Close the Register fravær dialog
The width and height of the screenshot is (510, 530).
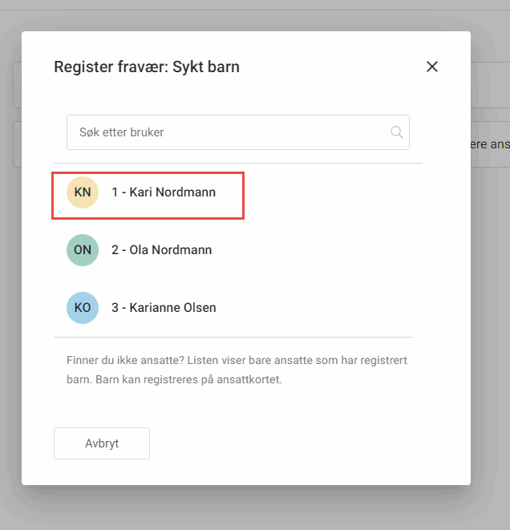432,67
